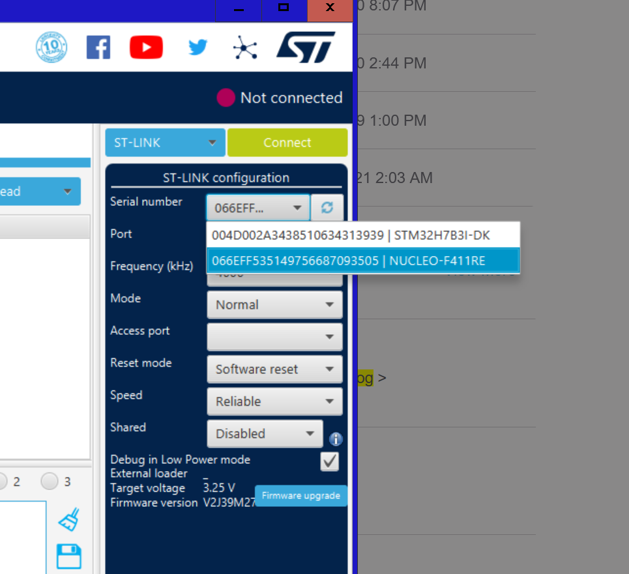Click the Not connected status text
The image size is (629, 574).
(291, 98)
